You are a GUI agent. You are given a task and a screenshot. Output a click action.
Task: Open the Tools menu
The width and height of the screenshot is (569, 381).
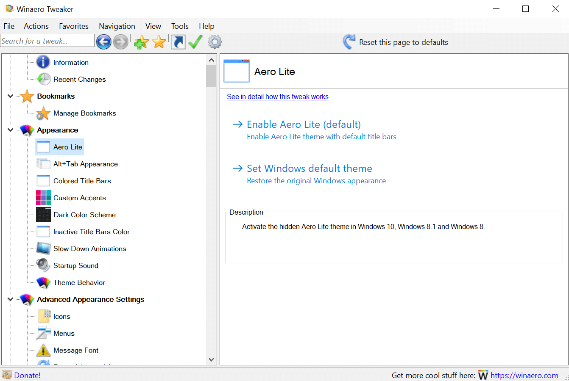point(180,26)
